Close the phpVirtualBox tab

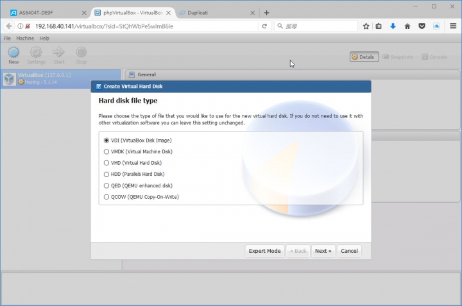pos(168,13)
